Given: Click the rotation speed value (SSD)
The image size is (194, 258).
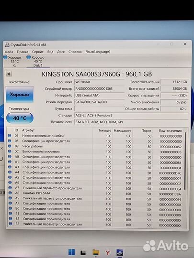Looking at the screenshot, I should [174, 96].
